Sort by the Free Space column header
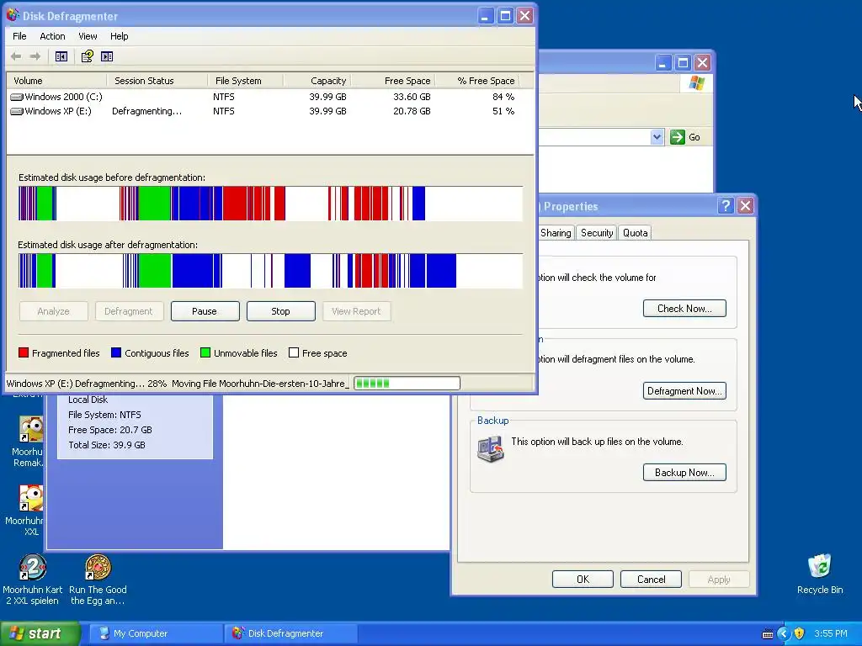Screen dimensions: 862x646 [394, 81]
